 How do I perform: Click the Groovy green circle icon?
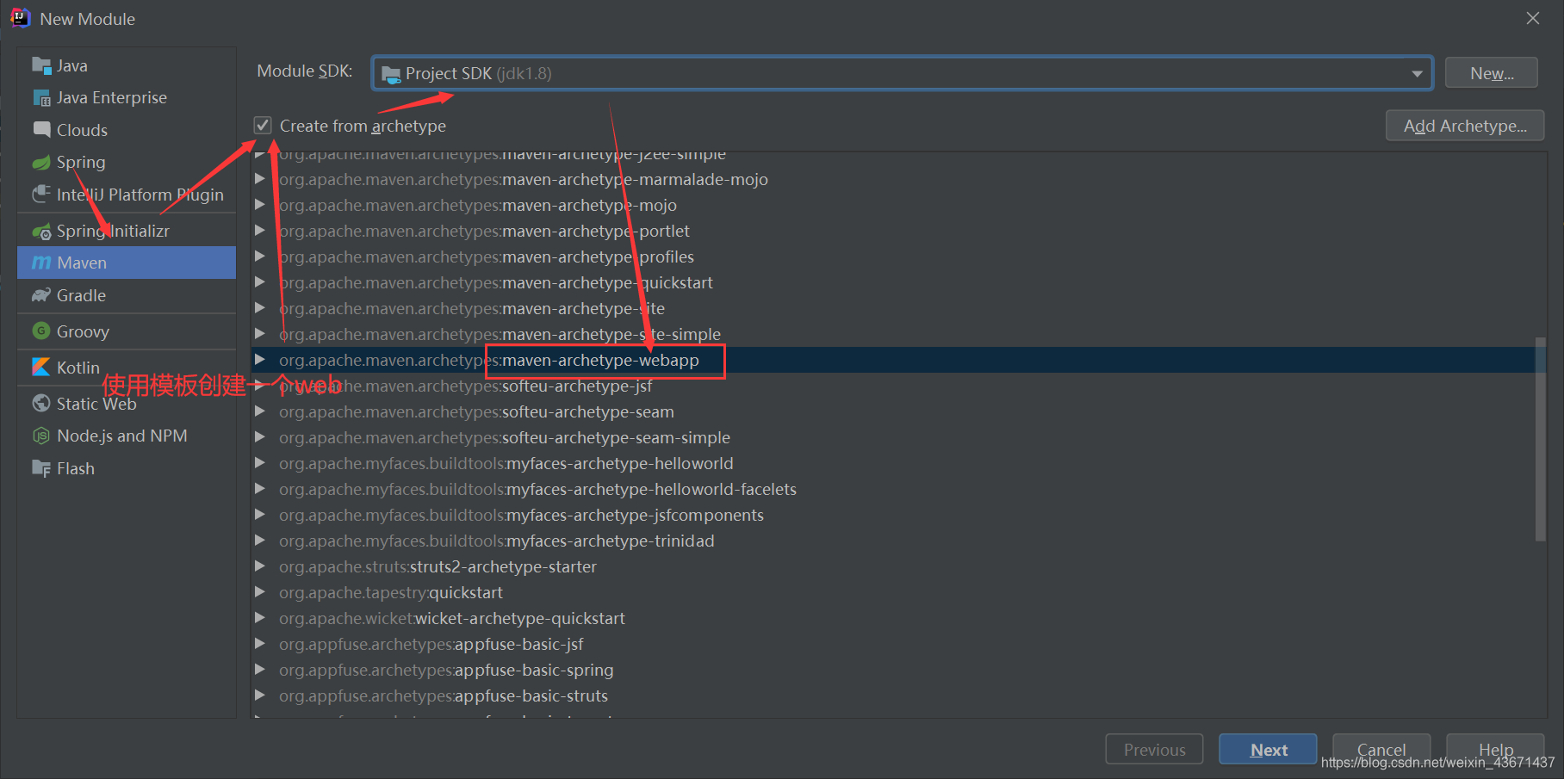41,331
